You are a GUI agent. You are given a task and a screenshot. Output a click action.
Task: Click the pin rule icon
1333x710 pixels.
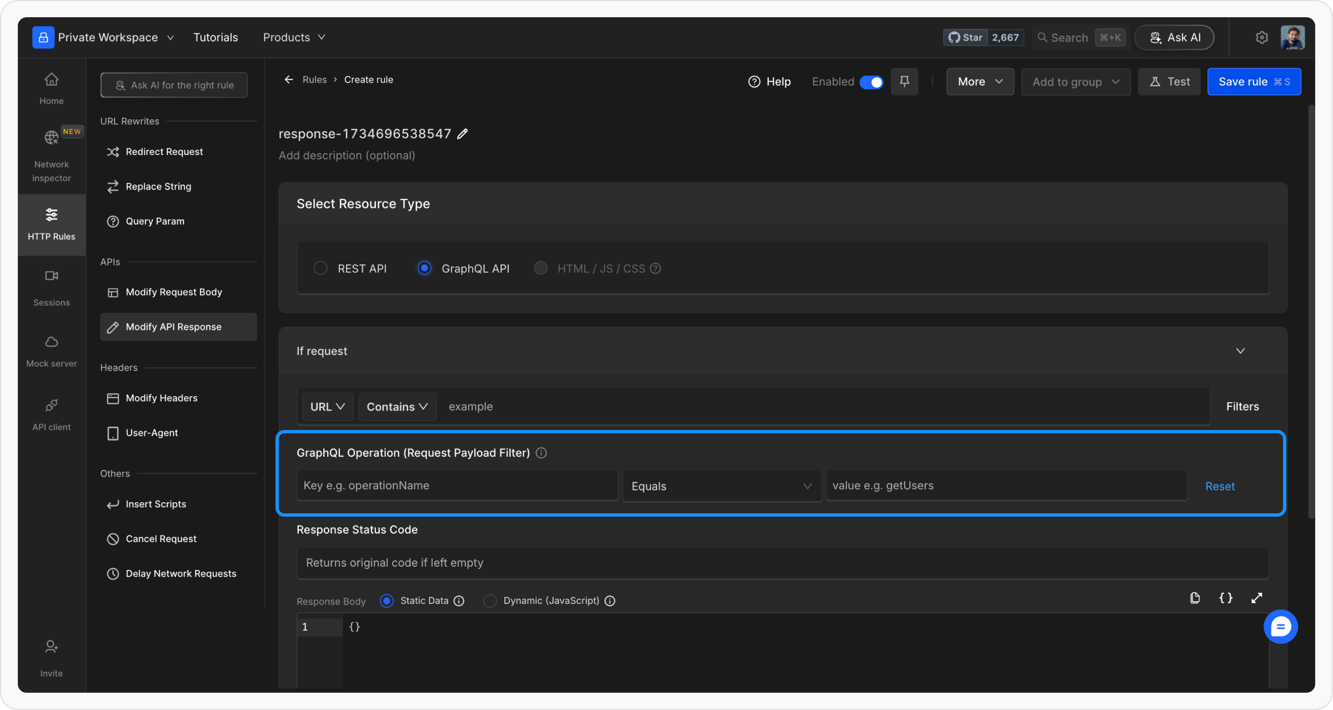[904, 82]
